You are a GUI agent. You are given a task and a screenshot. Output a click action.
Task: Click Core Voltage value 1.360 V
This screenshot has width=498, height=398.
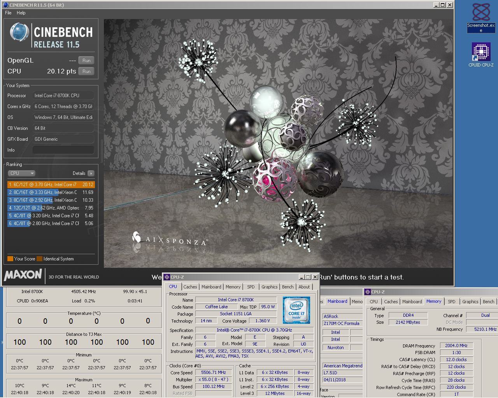[263, 321]
